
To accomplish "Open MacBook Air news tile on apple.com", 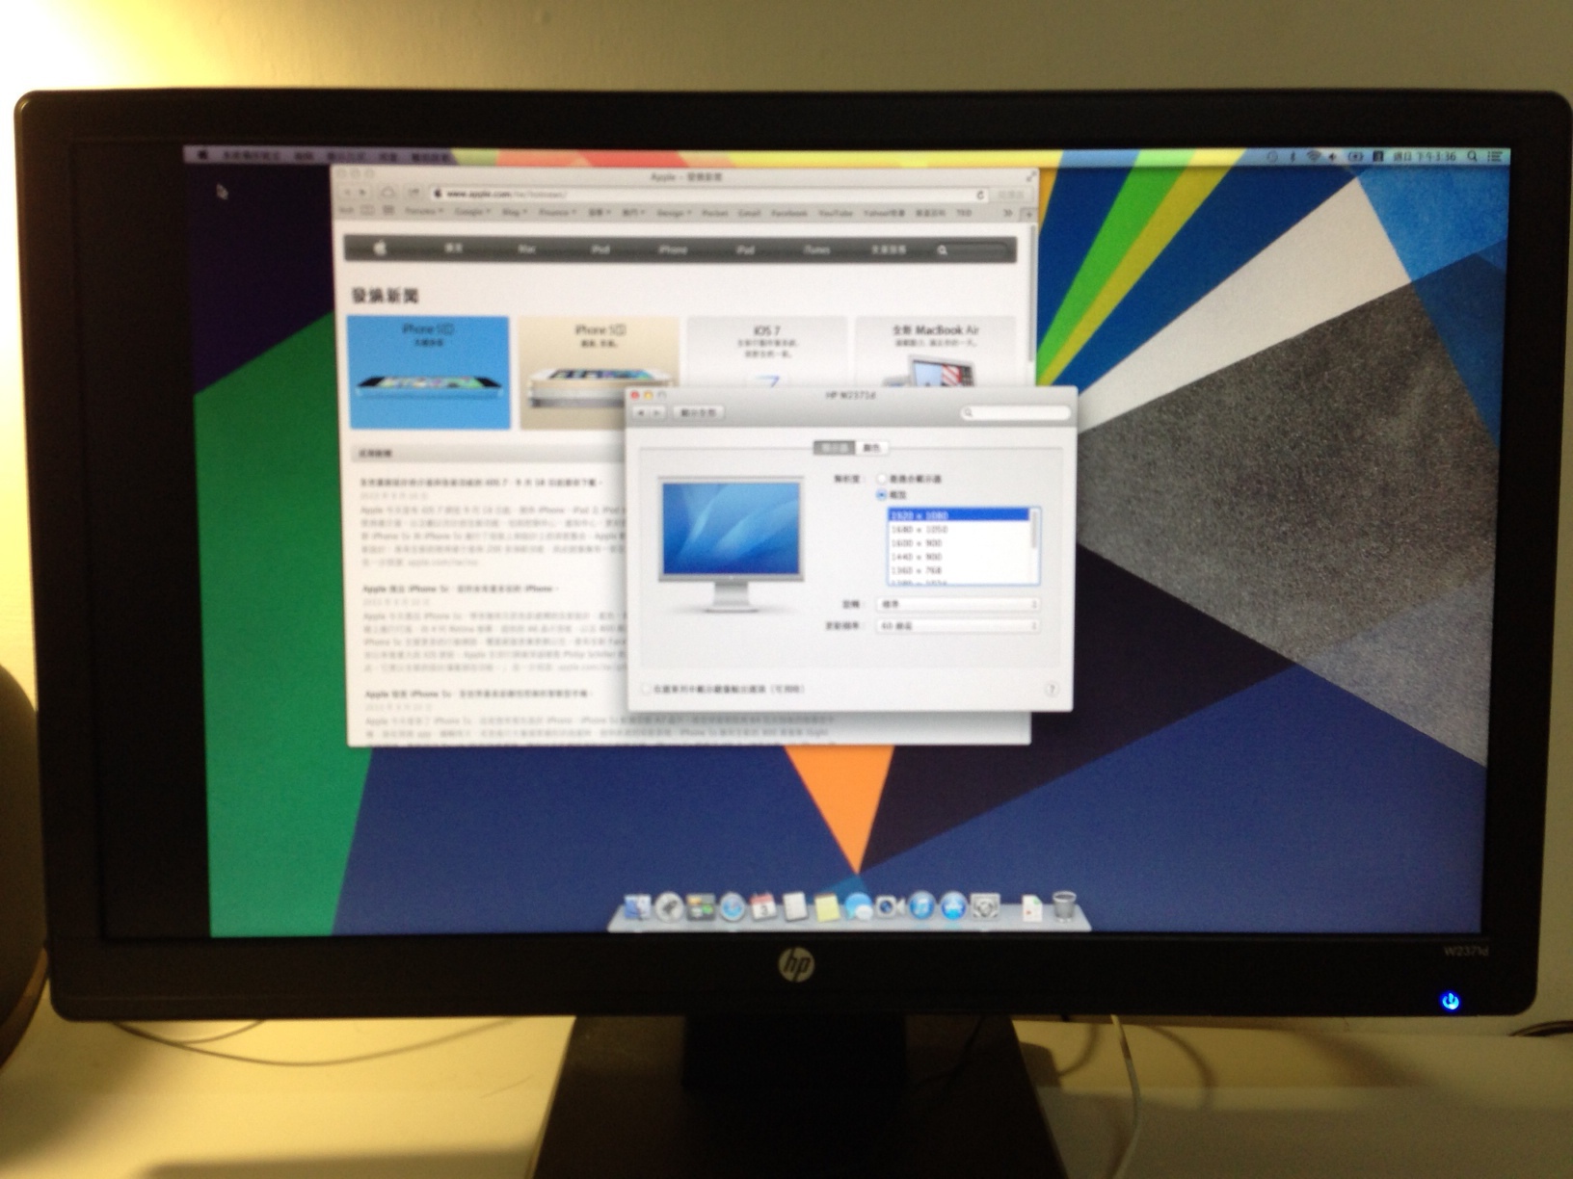I will pos(935,353).
